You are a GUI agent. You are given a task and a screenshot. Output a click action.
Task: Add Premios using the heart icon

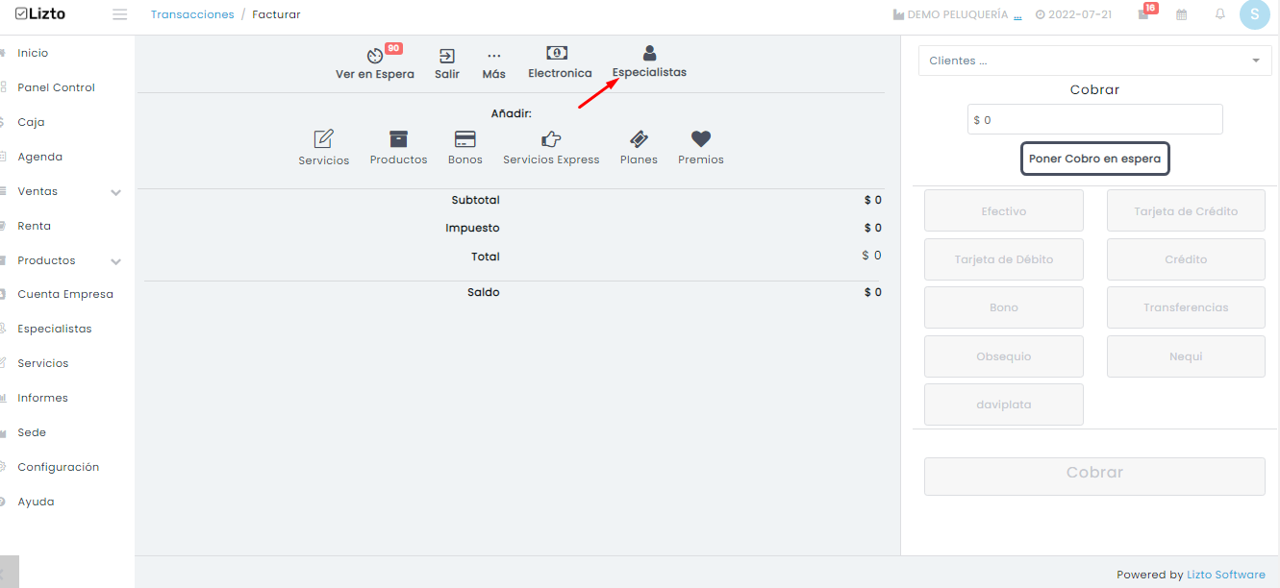tap(701, 139)
